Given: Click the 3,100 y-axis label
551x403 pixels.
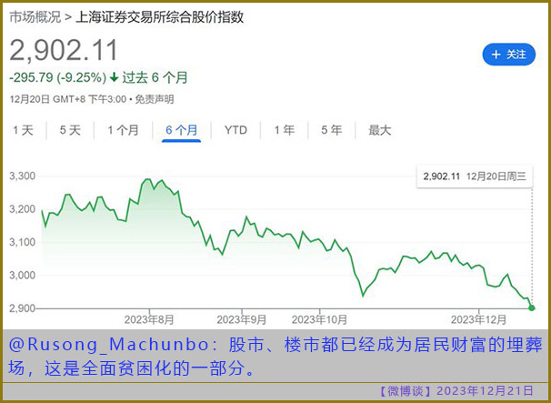Looking at the screenshot, I should point(22,242).
